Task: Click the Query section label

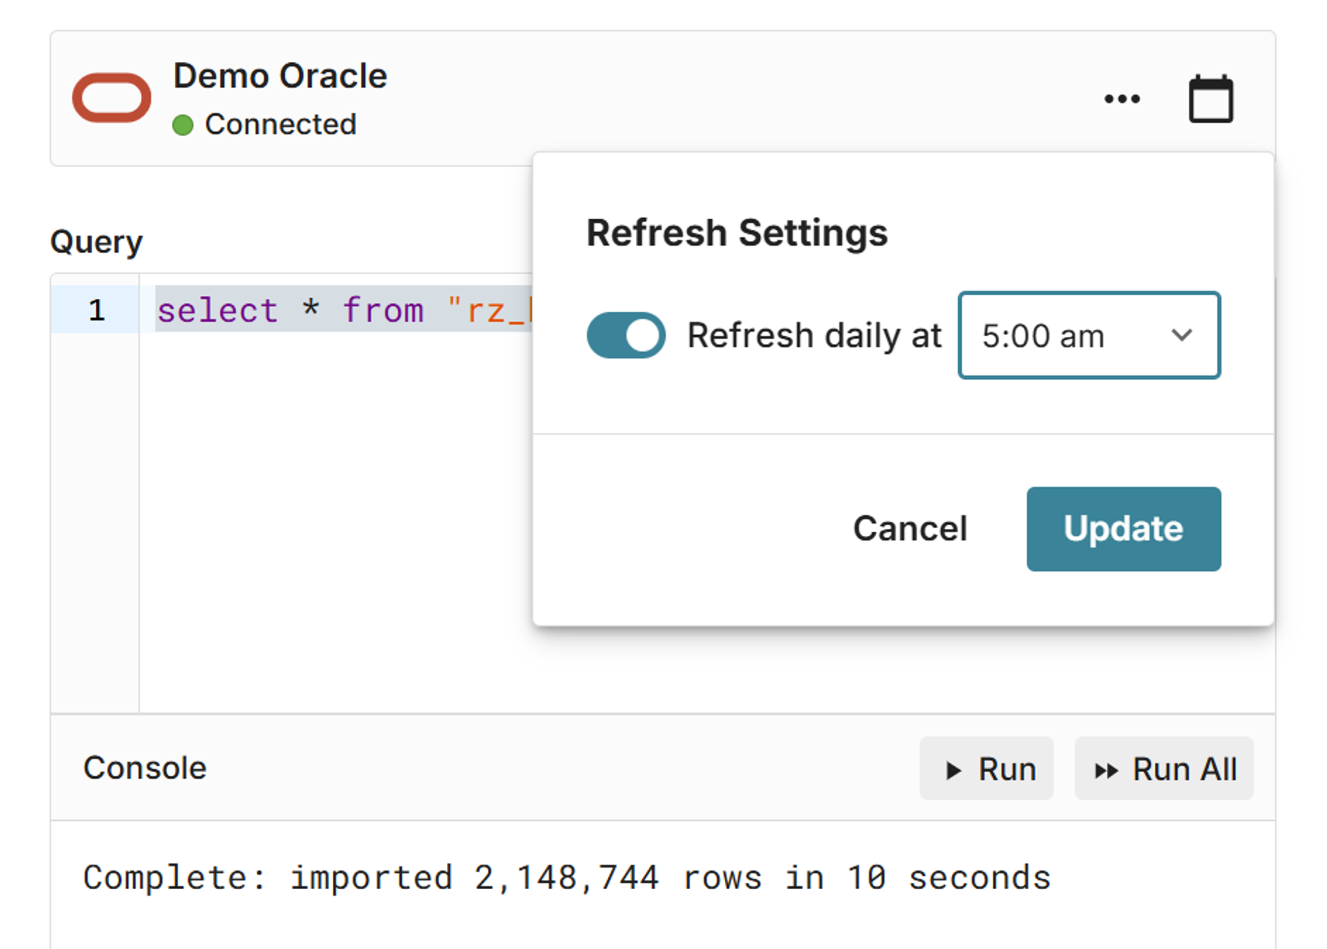Action: coord(96,242)
